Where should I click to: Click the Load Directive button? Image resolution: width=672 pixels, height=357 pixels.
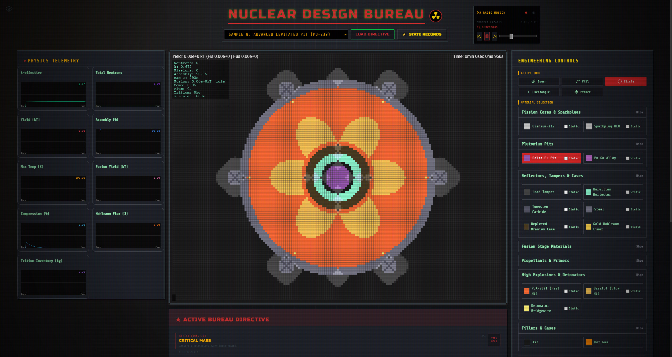coord(372,34)
